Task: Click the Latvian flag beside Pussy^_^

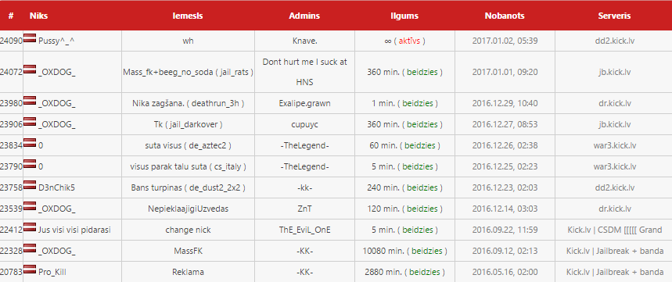Action: 30,37
